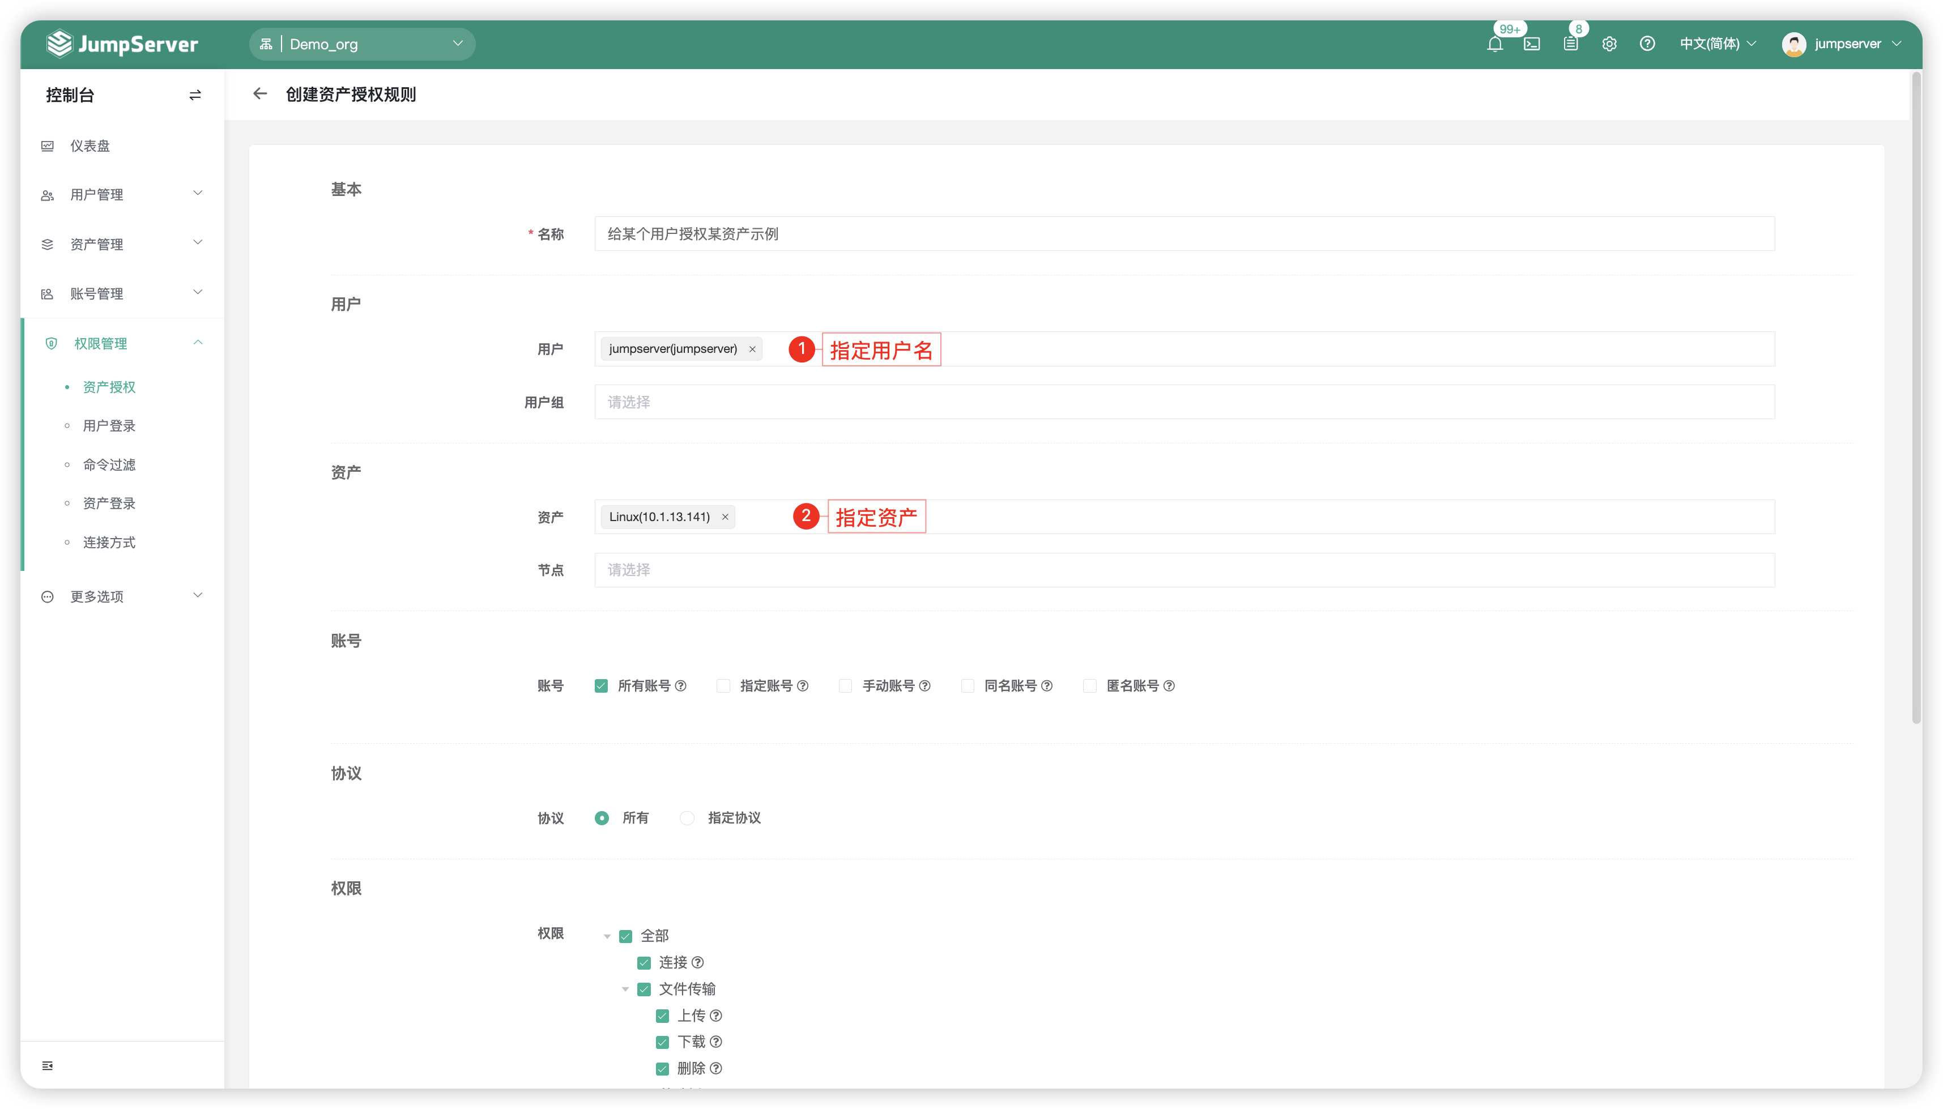Screen dimensions: 1943x1109
Task: Click help icon next to 匿名账号
Action: [x=1169, y=685]
